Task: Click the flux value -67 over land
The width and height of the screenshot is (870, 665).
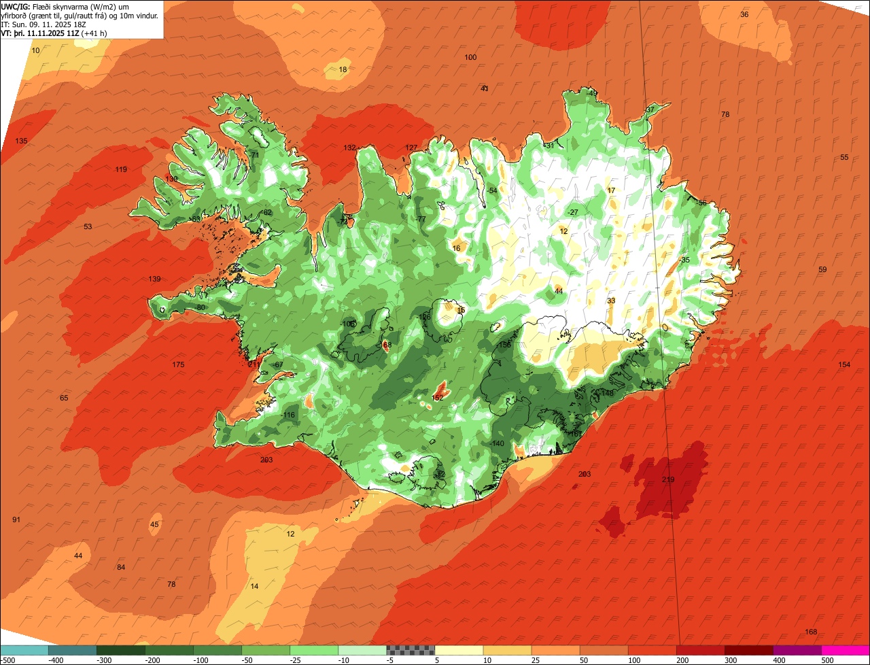Action: coord(277,365)
